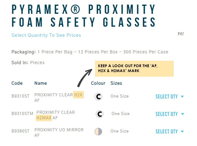Click the Pyramex Proximity product title

84,16
